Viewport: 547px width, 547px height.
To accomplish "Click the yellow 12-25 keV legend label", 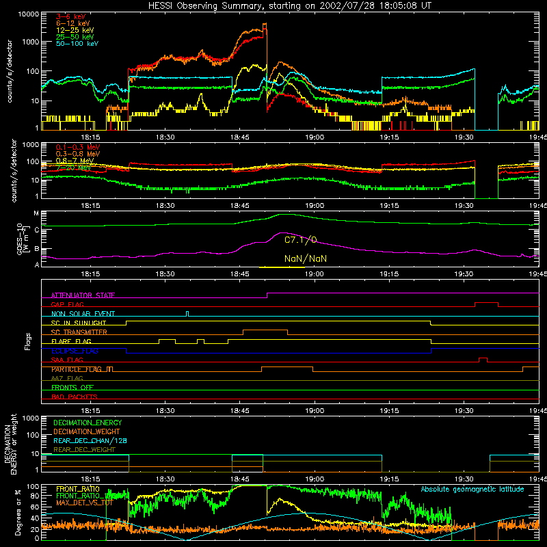I will (75, 30).
